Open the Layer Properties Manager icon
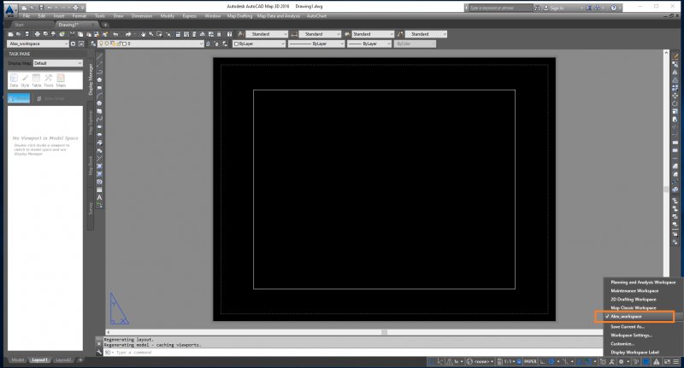Viewport: 684px width, 368px height. coord(93,44)
